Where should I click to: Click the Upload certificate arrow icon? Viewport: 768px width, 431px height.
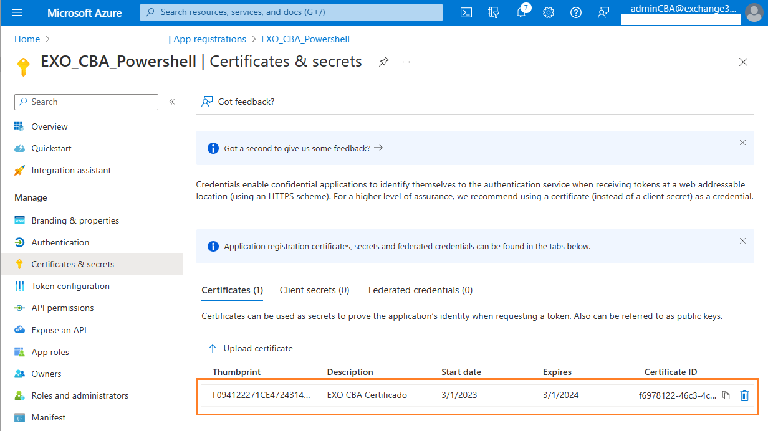click(213, 348)
